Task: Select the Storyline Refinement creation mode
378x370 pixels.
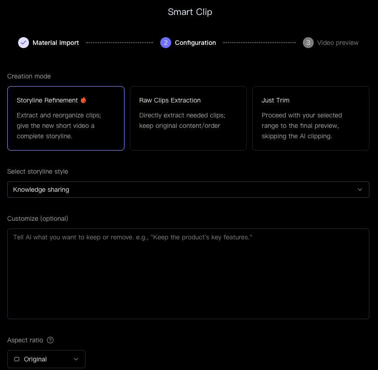Action: pos(66,118)
